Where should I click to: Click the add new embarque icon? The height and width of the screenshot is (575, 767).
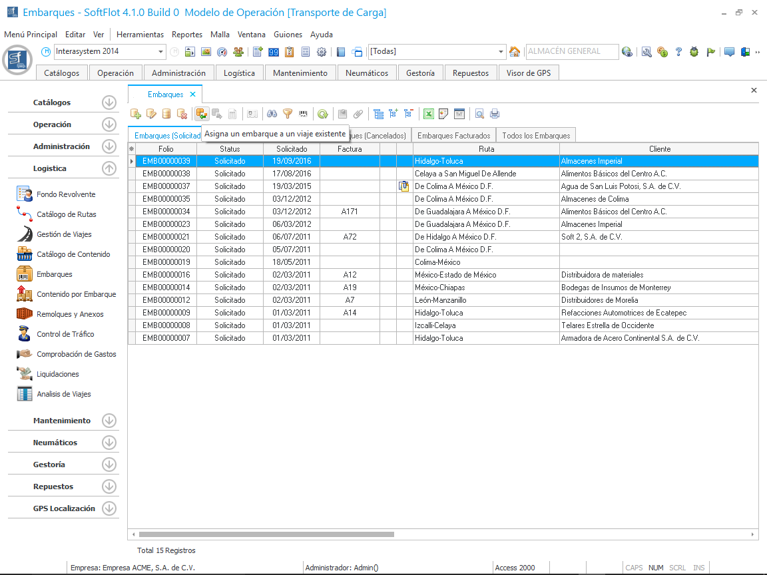[x=136, y=114]
